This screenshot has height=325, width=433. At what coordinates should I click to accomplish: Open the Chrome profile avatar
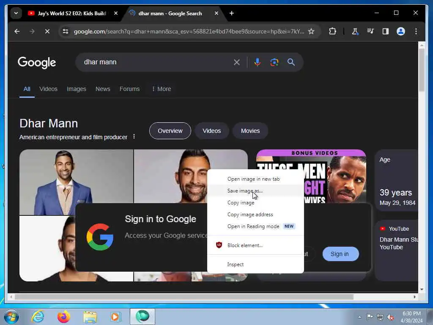pos(401,31)
